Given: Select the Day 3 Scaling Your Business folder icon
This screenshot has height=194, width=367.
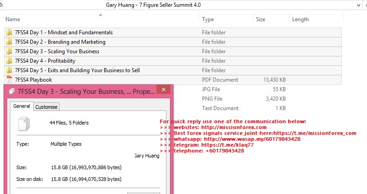Looking at the screenshot, I should click(x=9, y=51).
